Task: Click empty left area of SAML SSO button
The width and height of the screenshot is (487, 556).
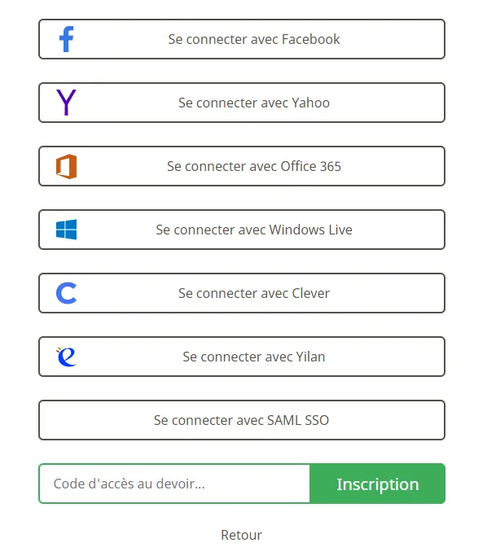Action: point(96,420)
